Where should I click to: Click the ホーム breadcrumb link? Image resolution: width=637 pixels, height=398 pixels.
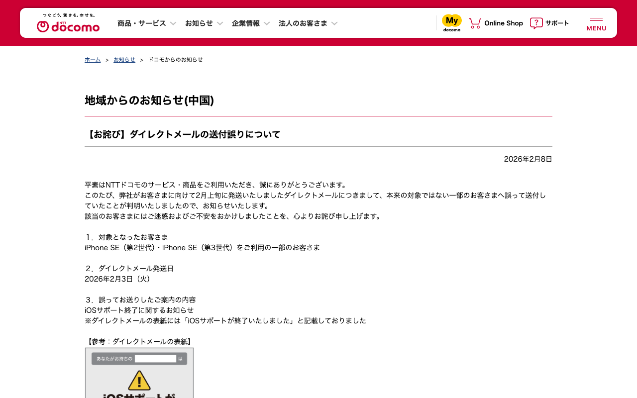coord(93,60)
